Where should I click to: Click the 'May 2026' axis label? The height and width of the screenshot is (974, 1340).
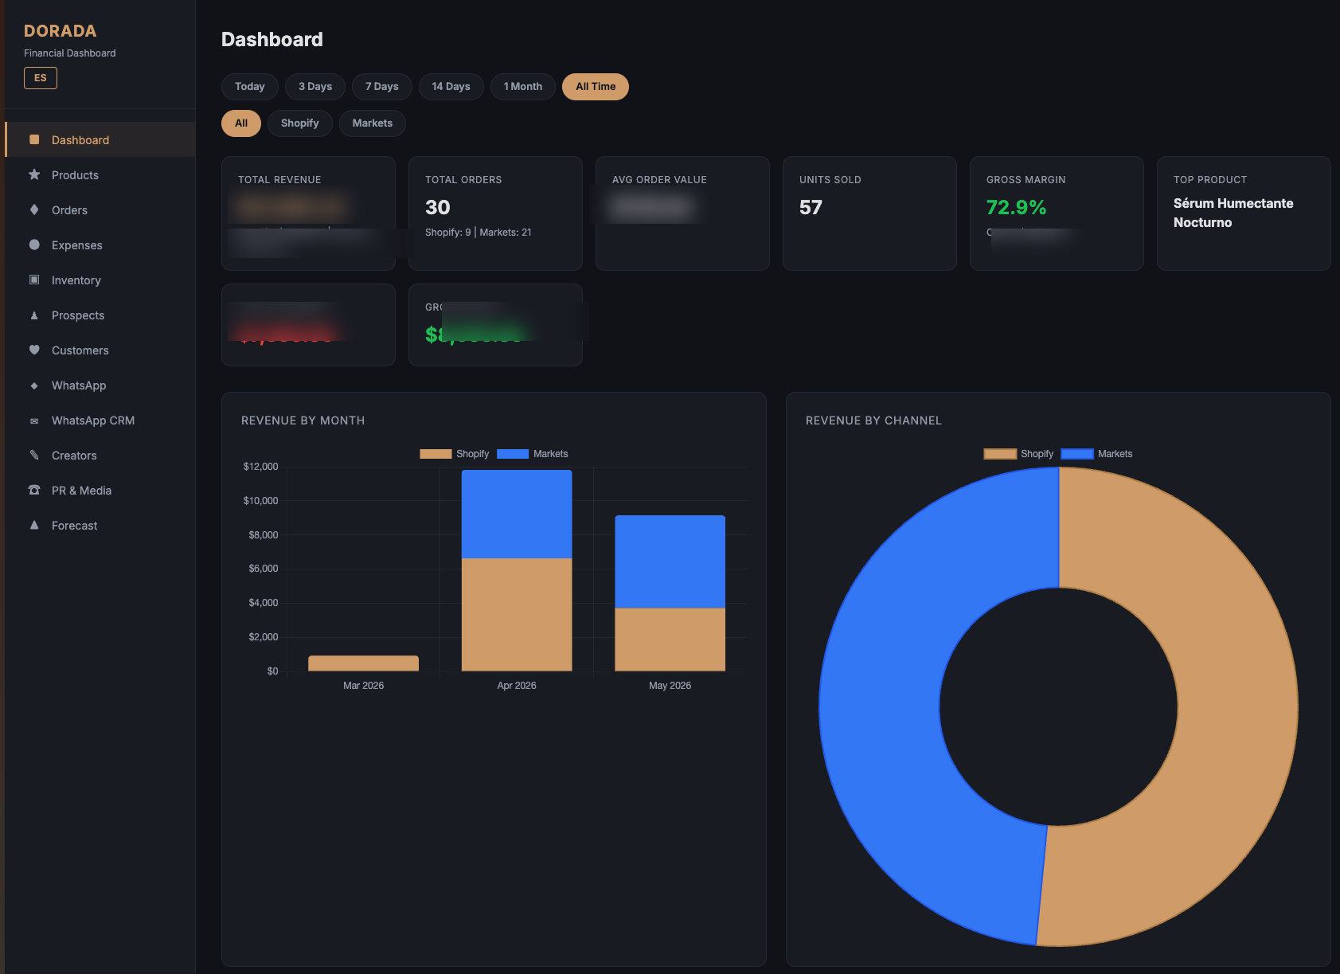(x=670, y=686)
